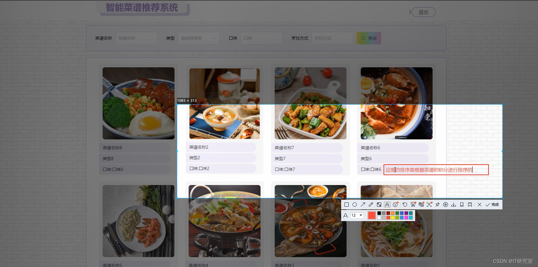
Task: Select the rectangle shape tool
Action: [346, 204]
